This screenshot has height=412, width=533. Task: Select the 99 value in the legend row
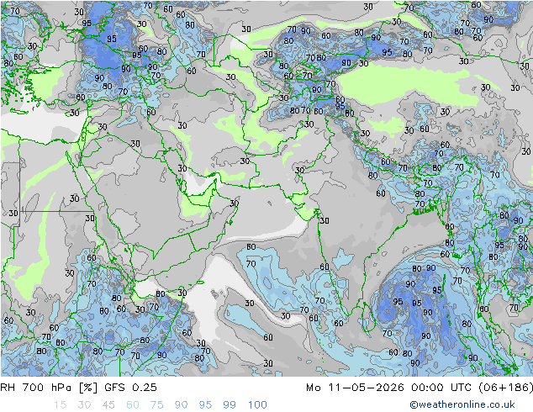click(230, 405)
